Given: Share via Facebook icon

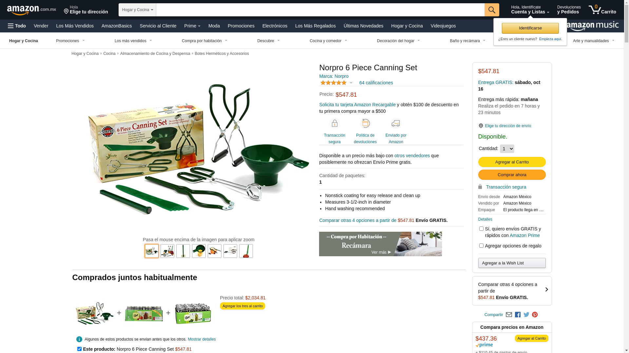Looking at the screenshot, I should pos(518,315).
